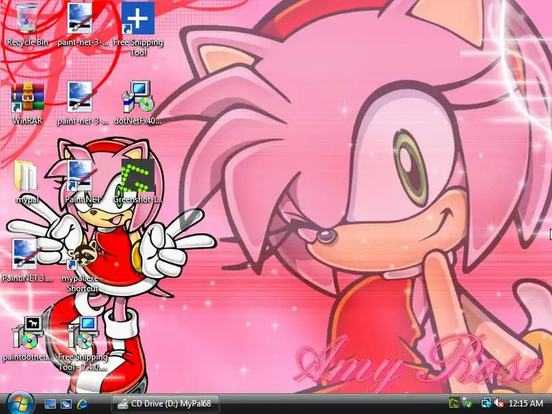Click the Safely Remove Hardware tray icon
The image size is (552, 414).
[467, 403]
